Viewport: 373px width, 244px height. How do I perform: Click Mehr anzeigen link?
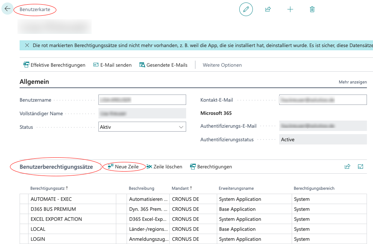click(353, 82)
